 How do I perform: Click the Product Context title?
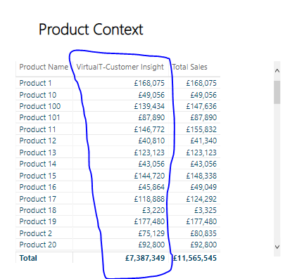[91, 30]
